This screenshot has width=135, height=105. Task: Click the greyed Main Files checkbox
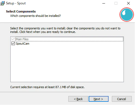click(13, 39)
